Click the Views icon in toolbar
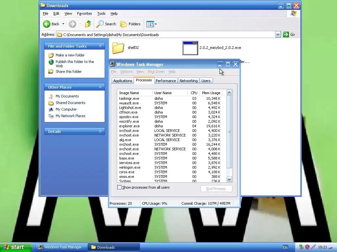The height and width of the screenshot is (252, 337). click(150, 24)
